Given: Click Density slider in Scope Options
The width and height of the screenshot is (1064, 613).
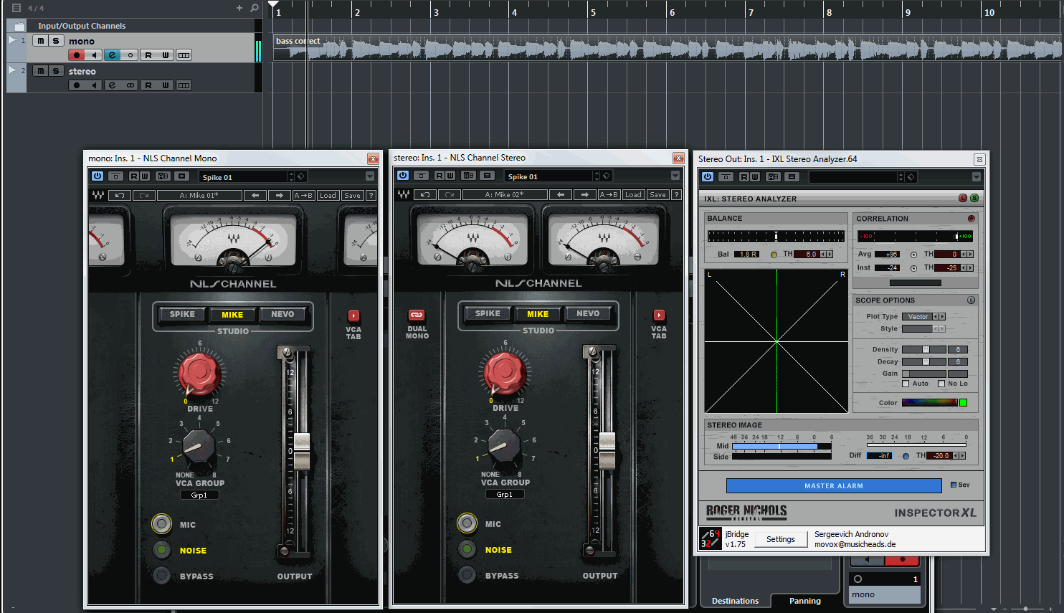Looking at the screenshot, I should tap(924, 349).
